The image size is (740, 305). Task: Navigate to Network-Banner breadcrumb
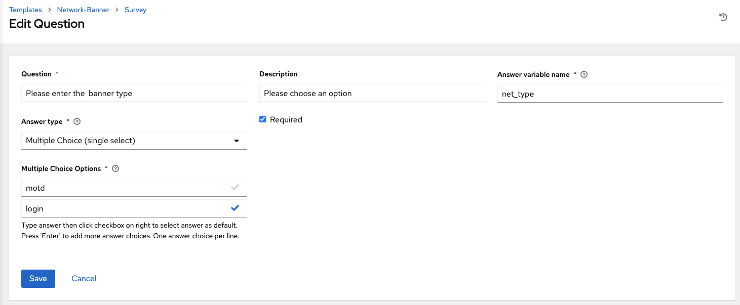(83, 10)
